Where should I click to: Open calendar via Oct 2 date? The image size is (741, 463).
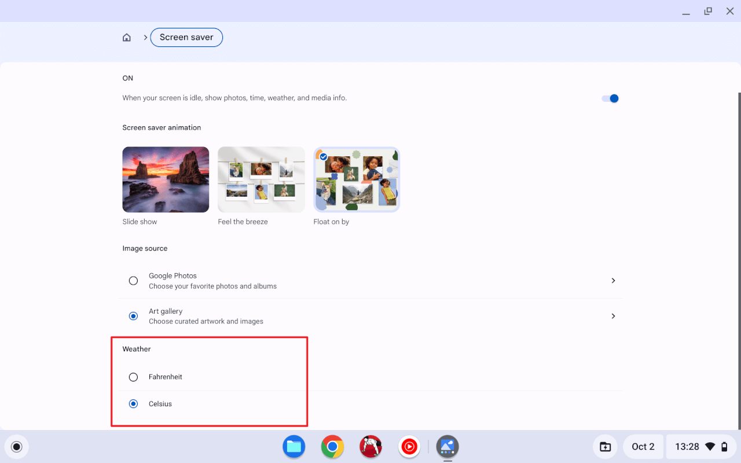[x=643, y=447]
